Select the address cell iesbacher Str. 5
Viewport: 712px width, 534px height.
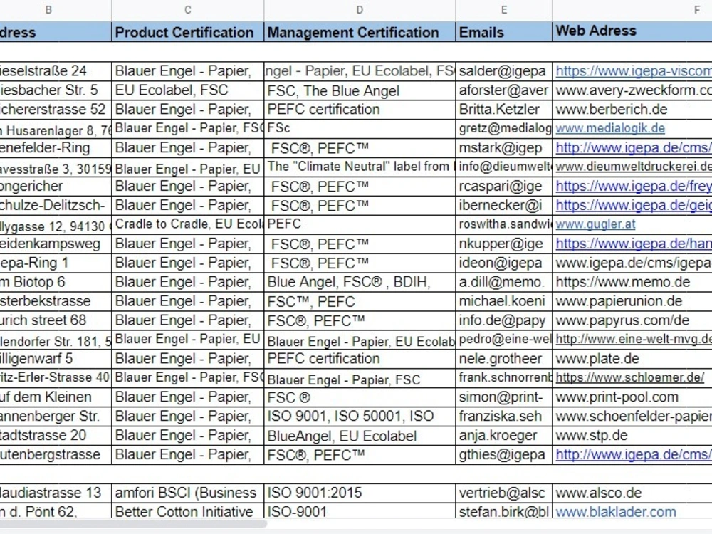pyautogui.click(x=56, y=90)
